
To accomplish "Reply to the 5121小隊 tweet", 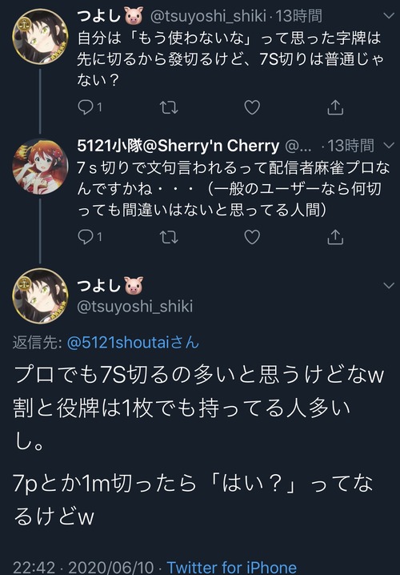I will click(90, 237).
